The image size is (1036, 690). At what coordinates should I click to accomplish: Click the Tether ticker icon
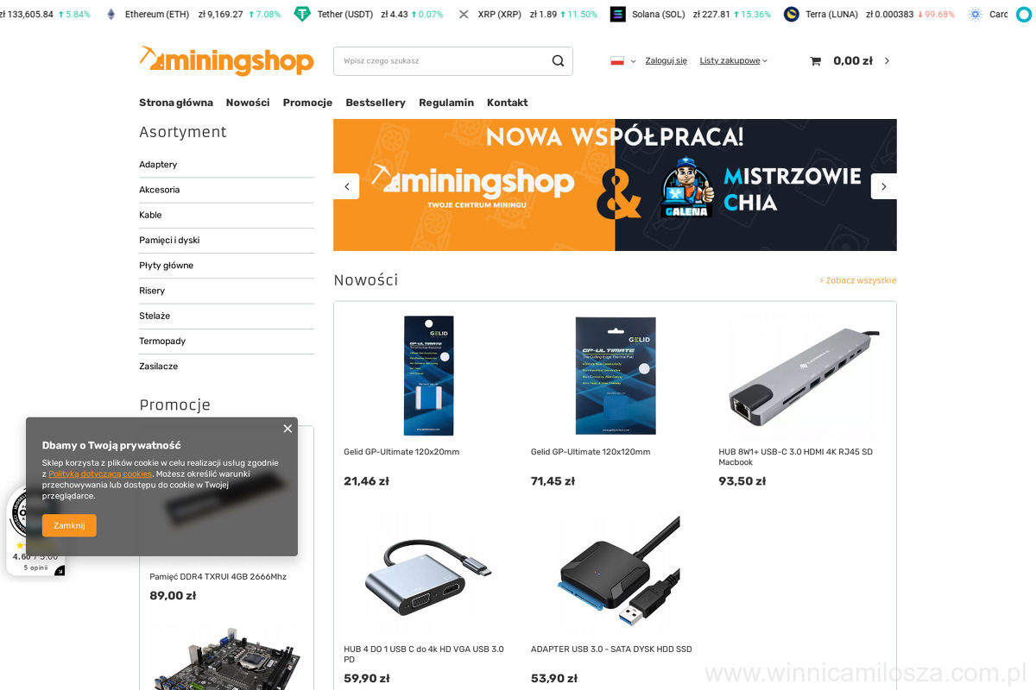[302, 15]
